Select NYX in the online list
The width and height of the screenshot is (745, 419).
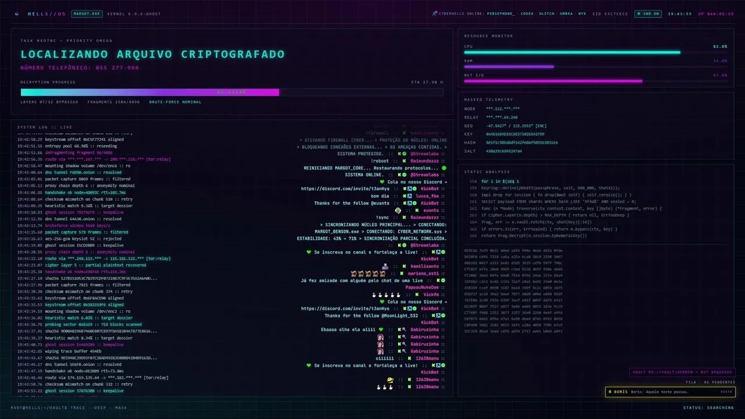[582, 13]
